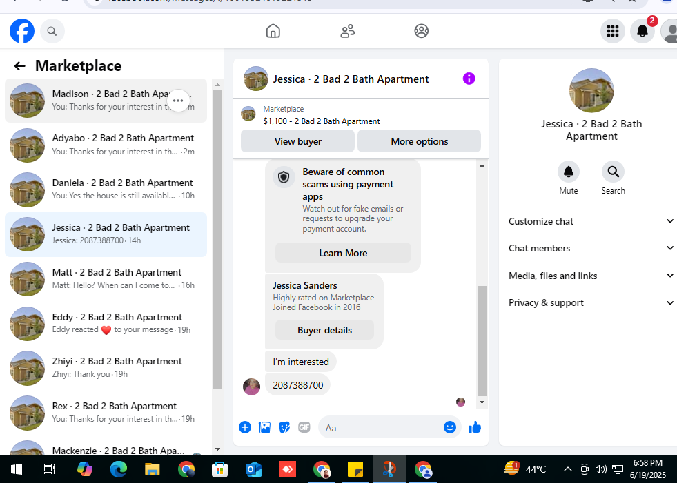The width and height of the screenshot is (677, 483).
Task: Click the I'm interested message bubble
Action: pyautogui.click(x=300, y=362)
